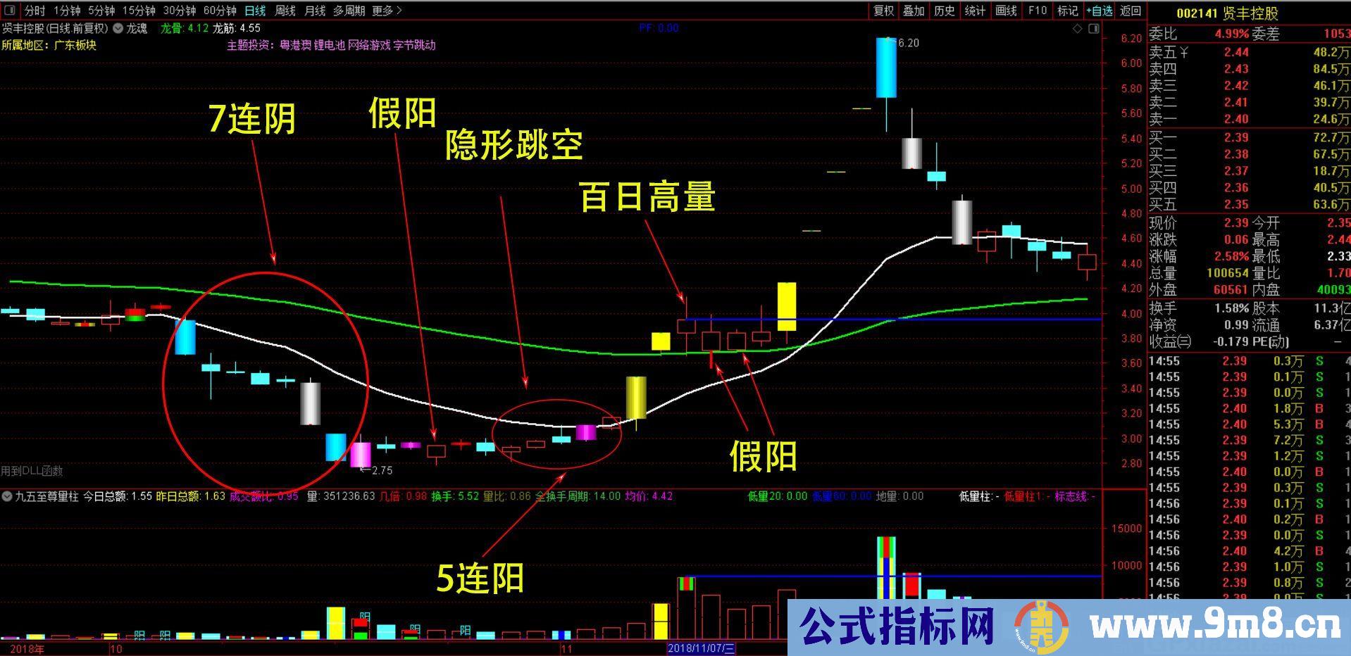This screenshot has width=1351, height=656.
Task: Click the 字节跳动 theme link
Action: coord(414,45)
